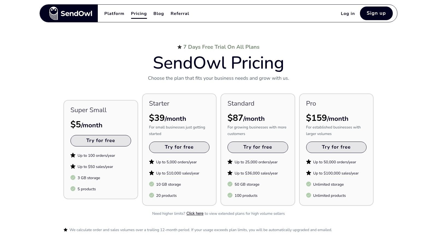The image size is (437, 245).
Task: Switch to the Blog section
Action: (x=158, y=13)
